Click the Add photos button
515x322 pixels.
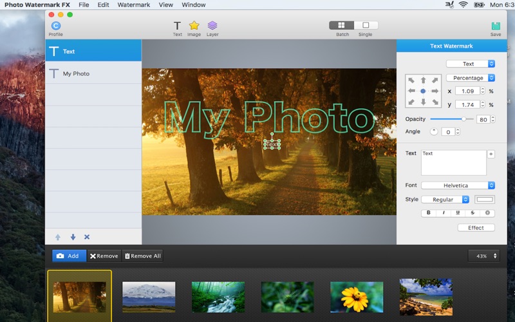(x=69, y=256)
